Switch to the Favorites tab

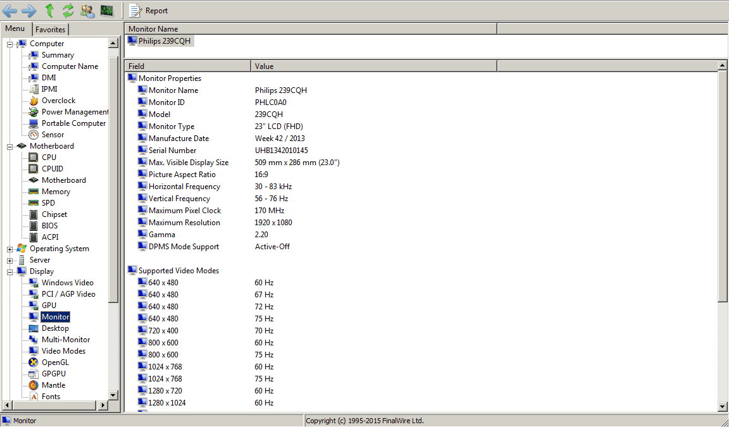coord(50,30)
